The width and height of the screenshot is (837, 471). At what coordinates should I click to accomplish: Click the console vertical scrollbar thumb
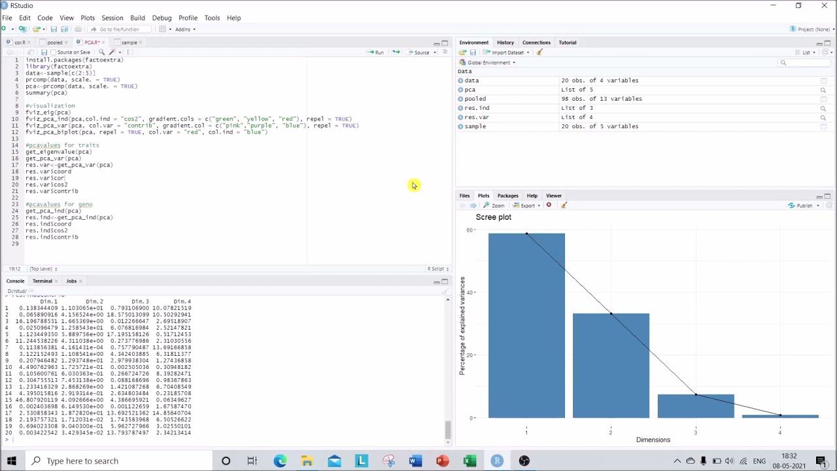[x=448, y=431]
